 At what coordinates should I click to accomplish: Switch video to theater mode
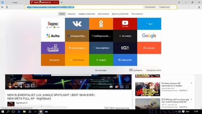pyautogui.click(x=122, y=87)
